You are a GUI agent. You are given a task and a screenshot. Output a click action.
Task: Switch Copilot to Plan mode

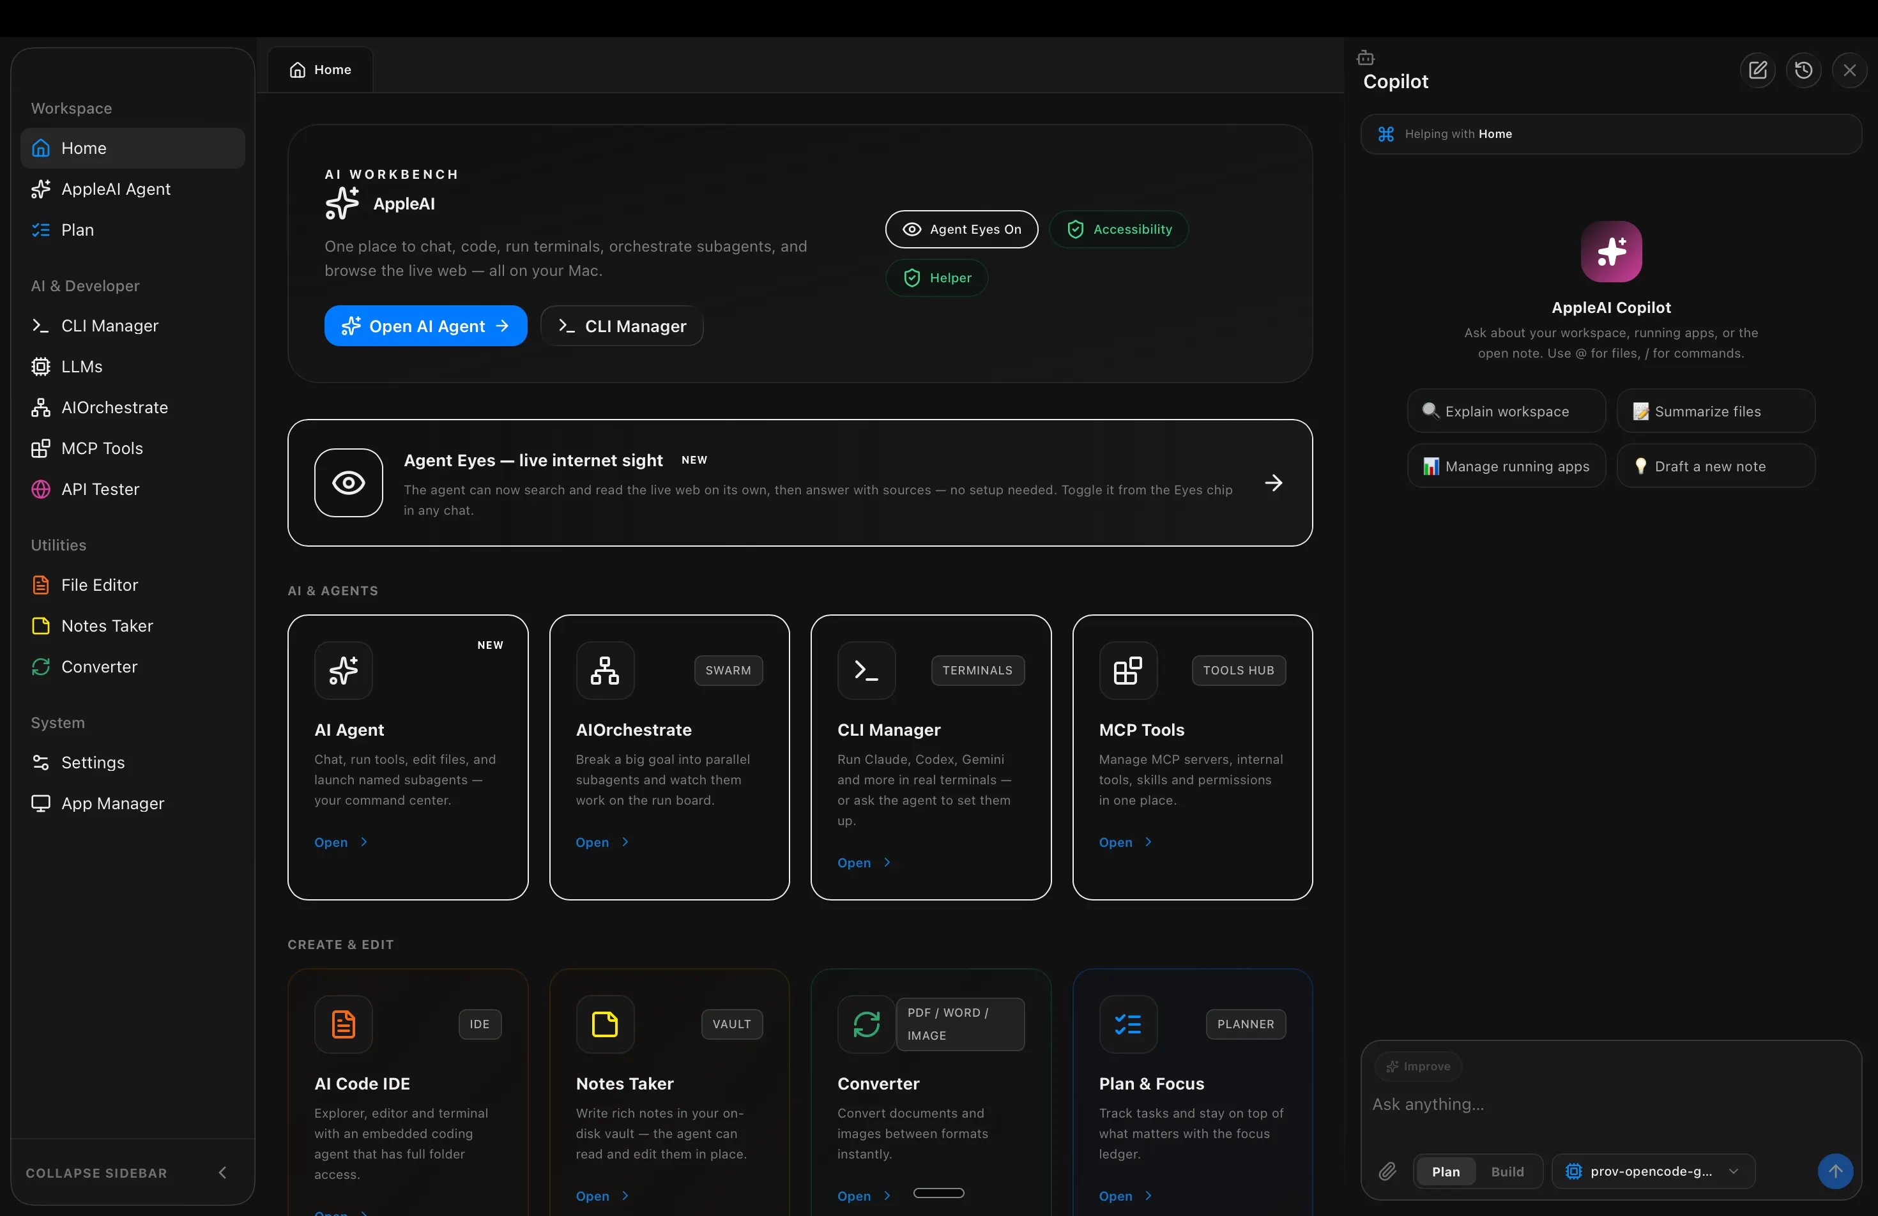[1445, 1171]
